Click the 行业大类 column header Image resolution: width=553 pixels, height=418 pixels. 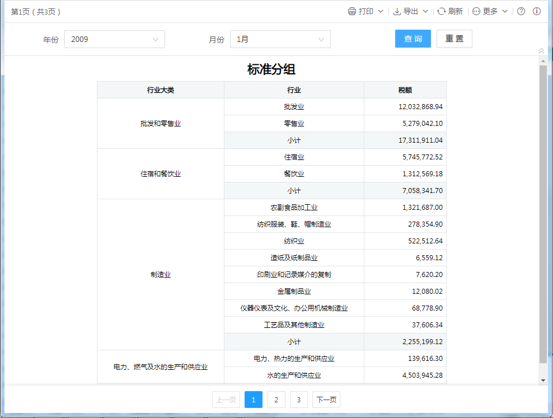tap(161, 90)
